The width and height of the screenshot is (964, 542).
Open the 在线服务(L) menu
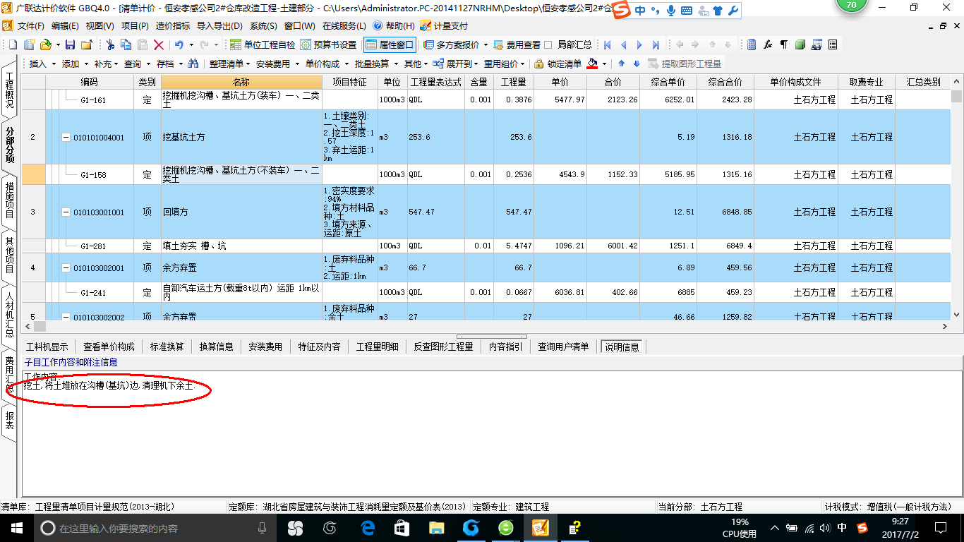(344, 26)
